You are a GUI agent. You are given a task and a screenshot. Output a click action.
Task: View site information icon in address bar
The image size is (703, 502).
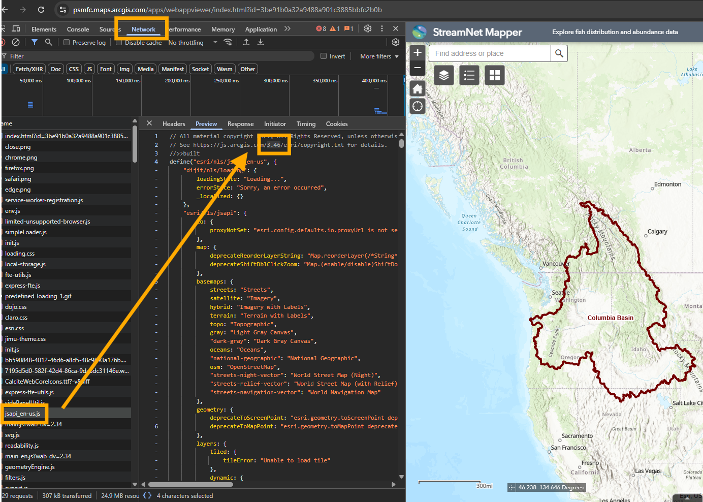[63, 10]
